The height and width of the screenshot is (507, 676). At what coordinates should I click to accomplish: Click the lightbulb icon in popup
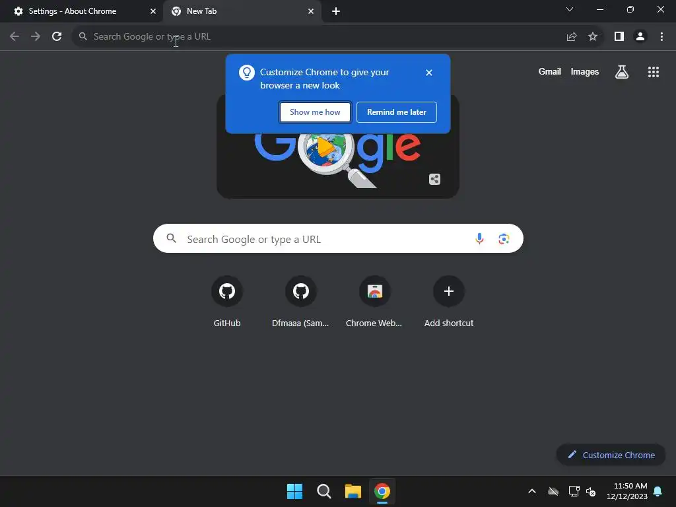tap(247, 73)
